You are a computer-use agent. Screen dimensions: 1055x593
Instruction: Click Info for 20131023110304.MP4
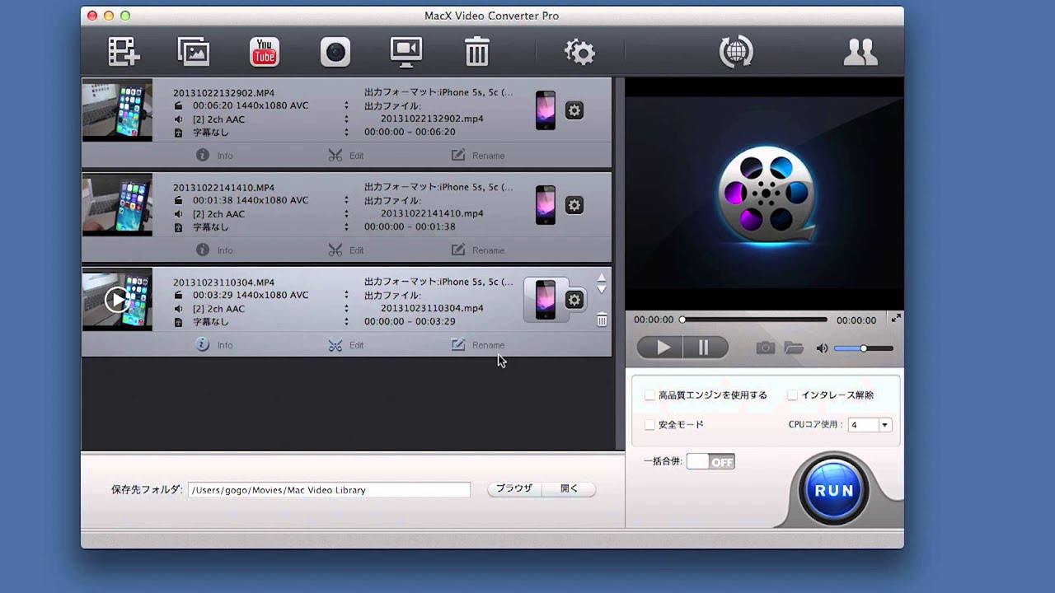coord(214,345)
